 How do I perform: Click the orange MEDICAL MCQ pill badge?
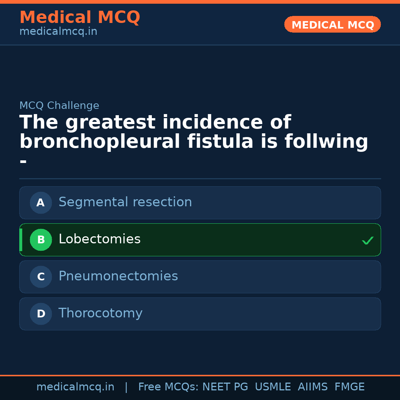332,24
